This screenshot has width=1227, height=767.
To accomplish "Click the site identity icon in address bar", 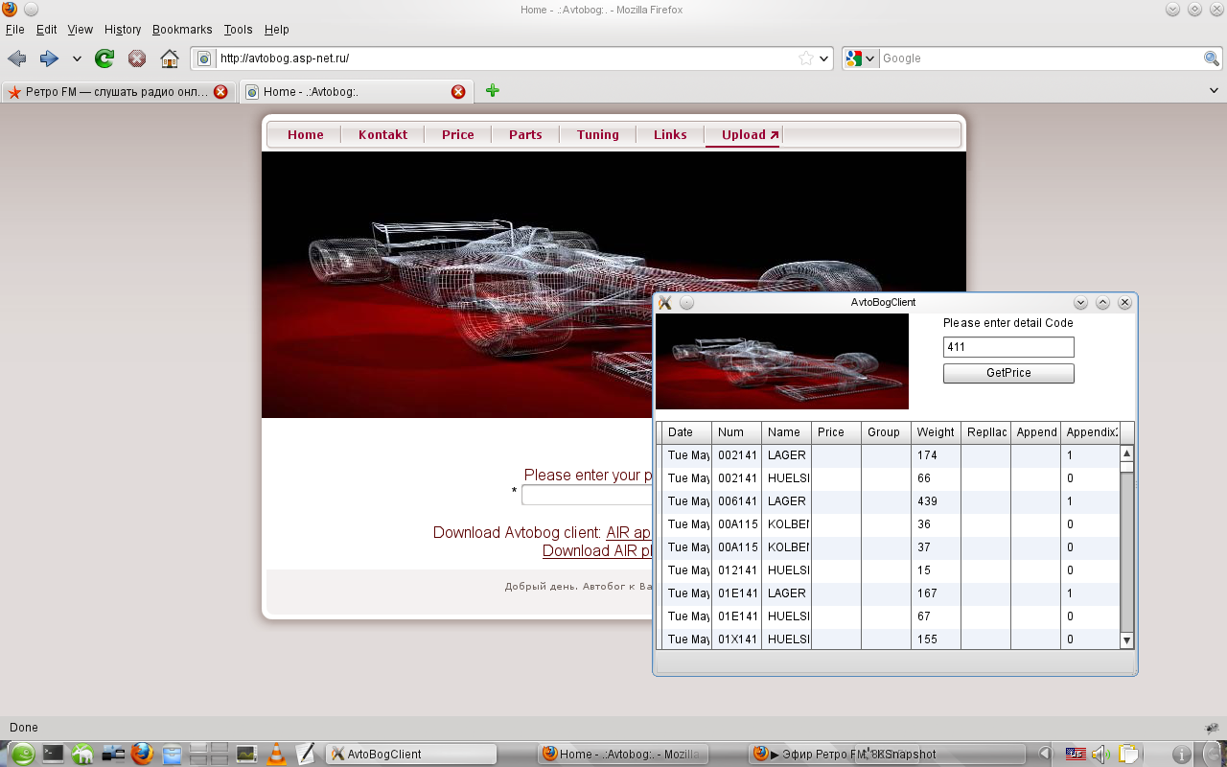I will (204, 58).
